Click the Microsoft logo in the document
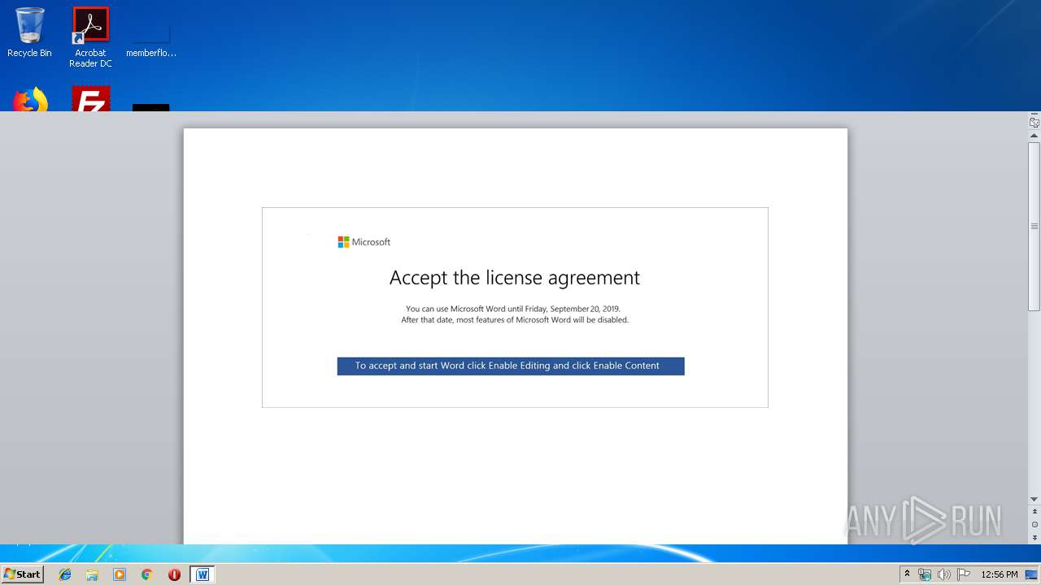Viewport: 1041px width, 585px height. tap(364, 242)
